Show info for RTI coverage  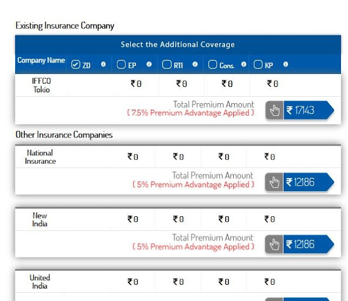click(x=195, y=64)
